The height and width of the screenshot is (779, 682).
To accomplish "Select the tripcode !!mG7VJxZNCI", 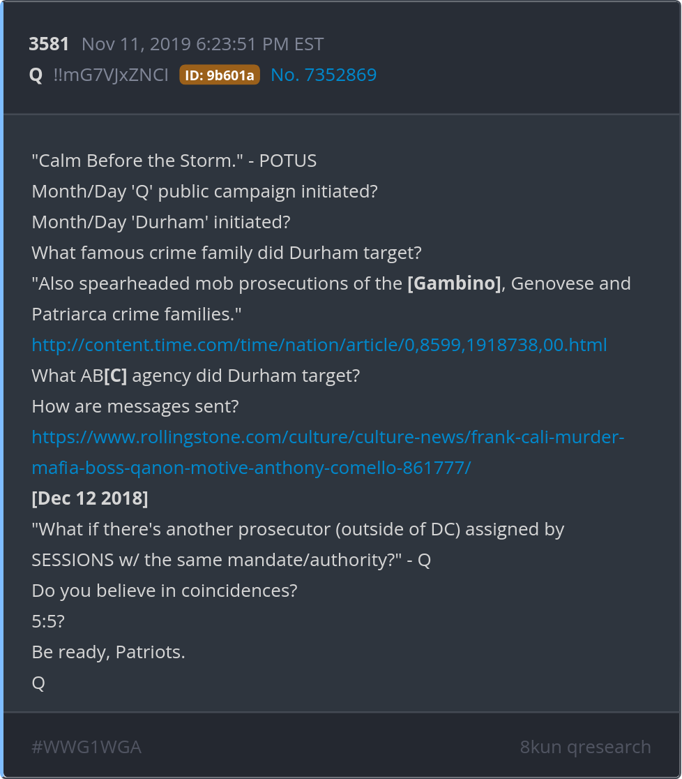I will 110,75.
